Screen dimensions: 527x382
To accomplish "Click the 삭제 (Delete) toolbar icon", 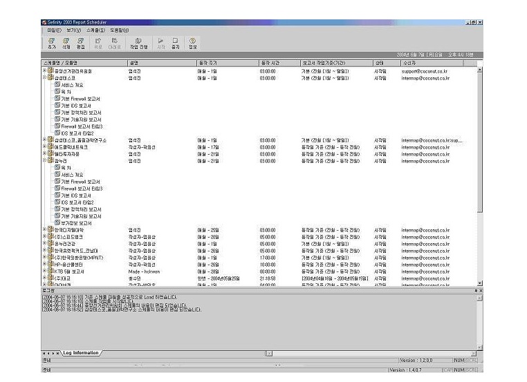I will click(66, 41).
